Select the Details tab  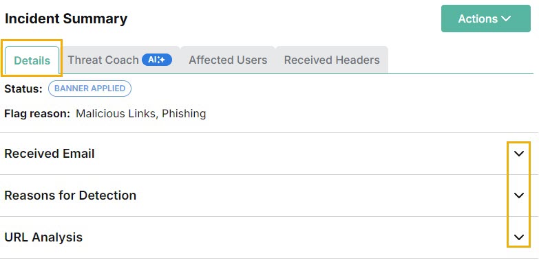(32, 60)
